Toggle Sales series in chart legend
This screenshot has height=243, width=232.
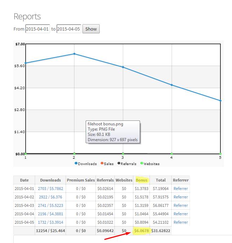coord(107,164)
